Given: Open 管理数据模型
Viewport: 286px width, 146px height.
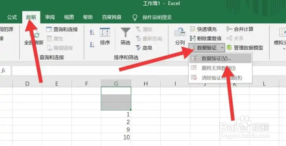Looking at the screenshot, I should 245,48.
